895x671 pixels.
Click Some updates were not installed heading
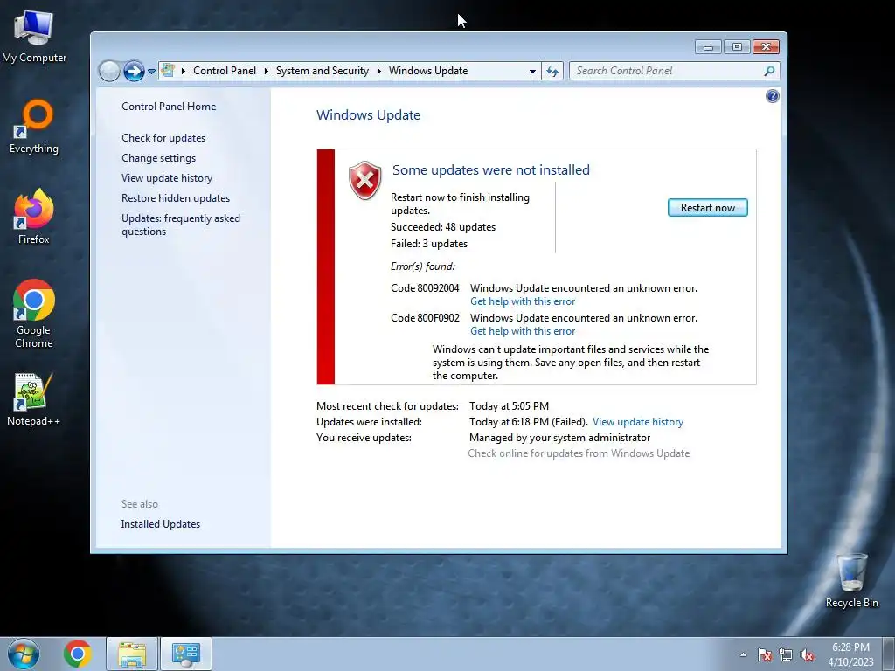click(491, 170)
